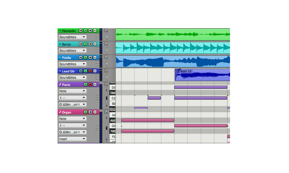Click the D3 key in Piano keyboard

[x=112, y=87]
